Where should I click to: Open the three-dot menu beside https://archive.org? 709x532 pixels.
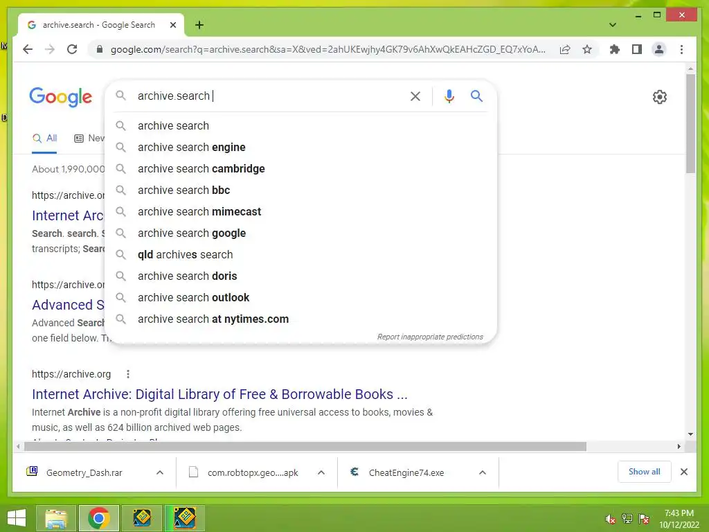[x=128, y=374]
